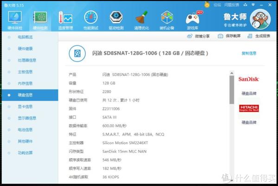Screen dimensions: 278x186
Task: Click the round hard-disk icon beside the drive title
Action: coord(77,54)
